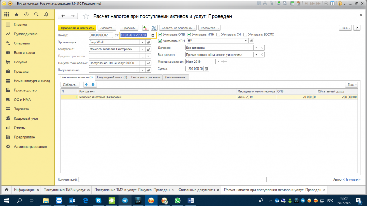Click Провести и закрыть button
The image size is (367, 206).
[x=77, y=28]
